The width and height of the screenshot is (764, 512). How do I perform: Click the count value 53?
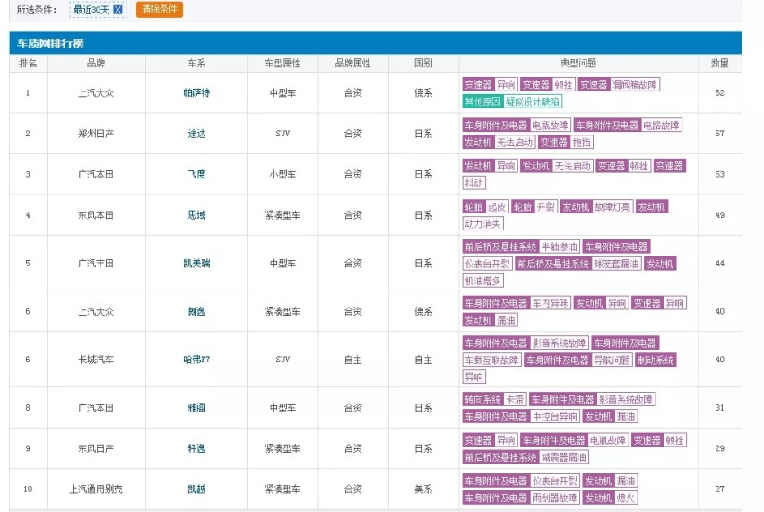[x=720, y=174]
